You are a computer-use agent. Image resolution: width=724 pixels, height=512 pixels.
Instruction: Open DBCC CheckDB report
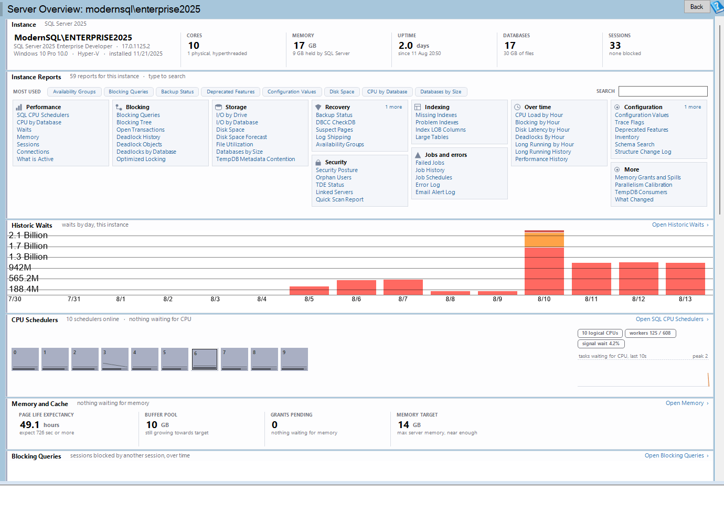(x=336, y=122)
